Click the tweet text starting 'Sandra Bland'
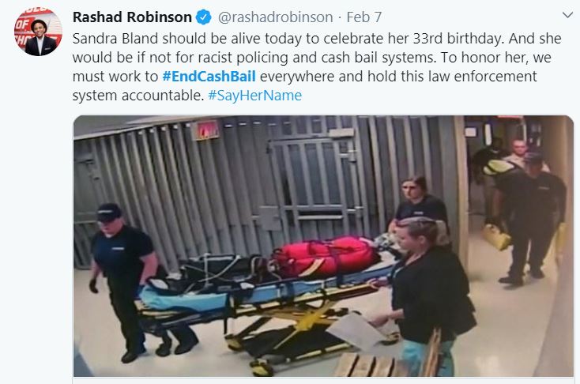Viewport: 580px width, 384px height. point(317,67)
